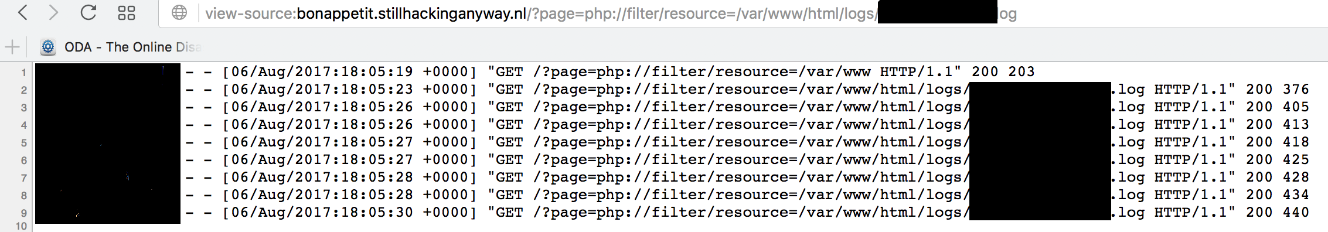Image resolution: width=1328 pixels, height=232 pixels.
Task: Click the globe site info icon
Action: pyautogui.click(x=179, y=13)
